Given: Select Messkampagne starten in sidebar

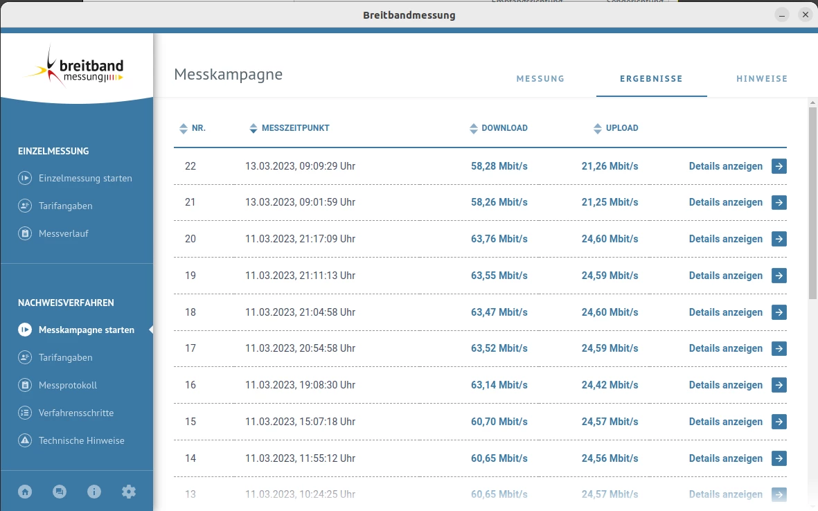Looking at the screenshot, I should coord(86,330).
